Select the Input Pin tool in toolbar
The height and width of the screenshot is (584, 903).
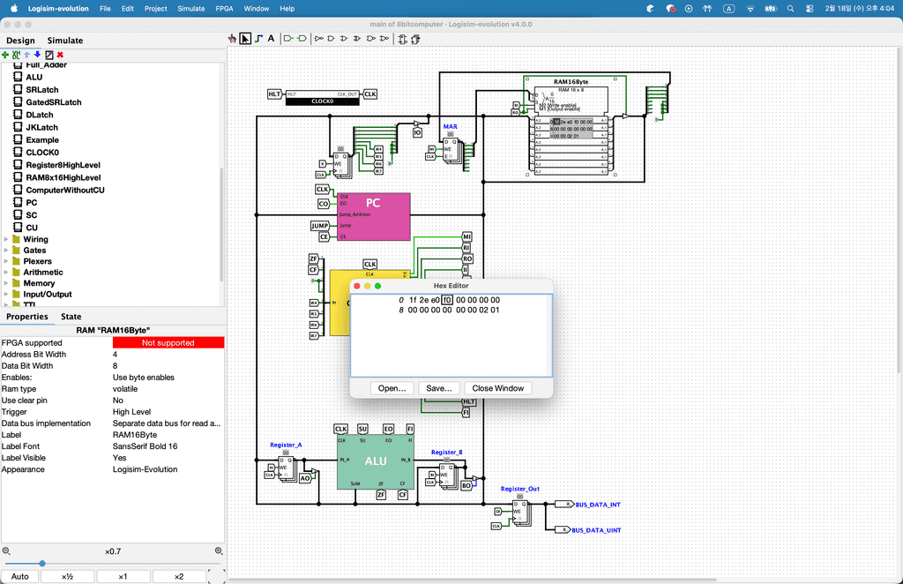[x=287, y=39]
